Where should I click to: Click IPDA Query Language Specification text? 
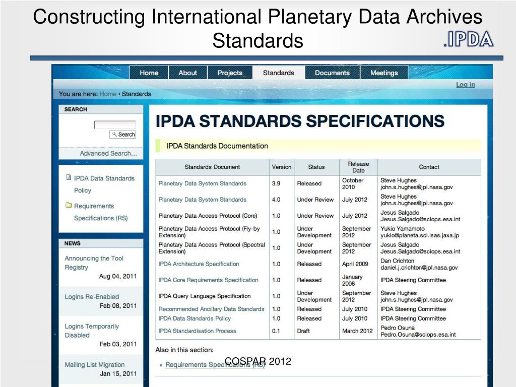[205, 296]
